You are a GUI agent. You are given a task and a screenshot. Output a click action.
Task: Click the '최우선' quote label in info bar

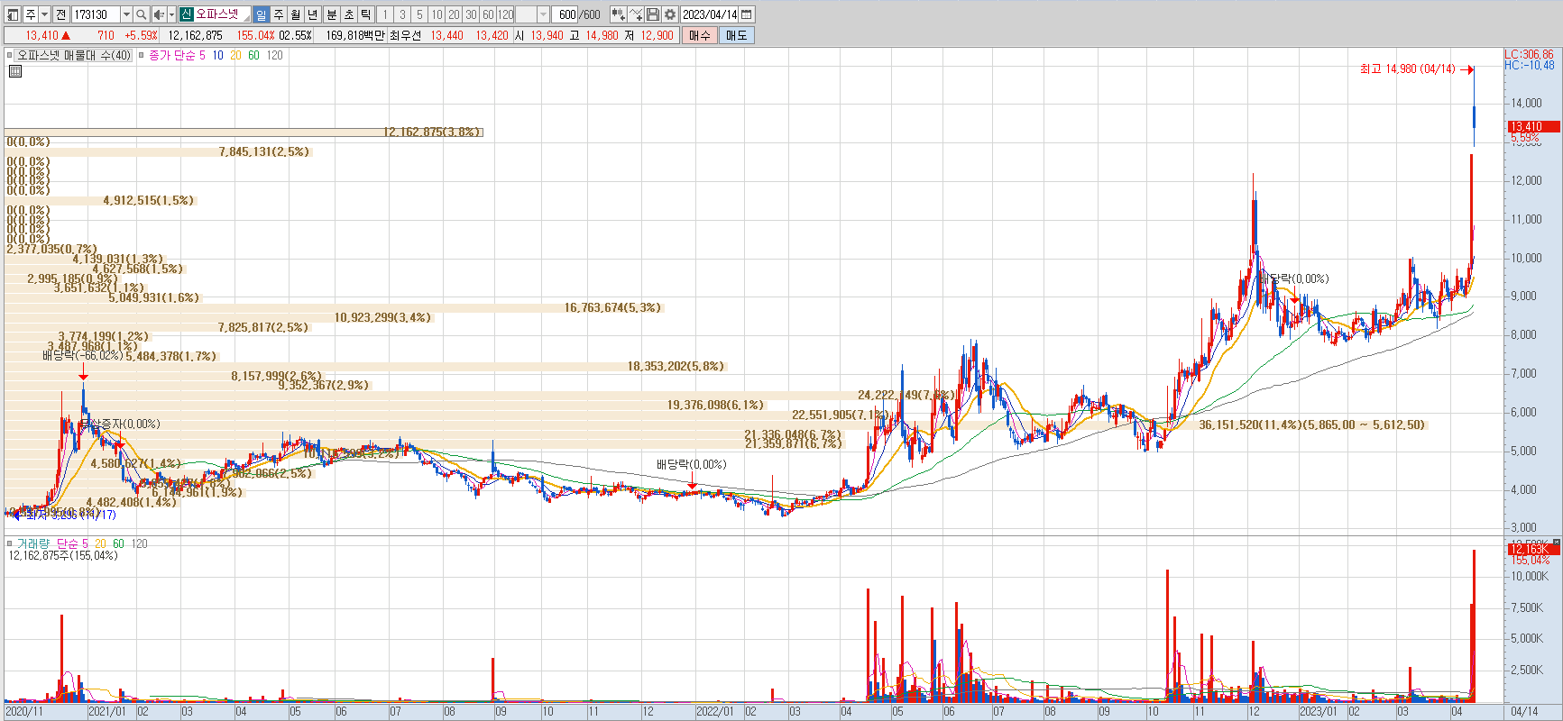pyautogui.click(x=405, y=35)
